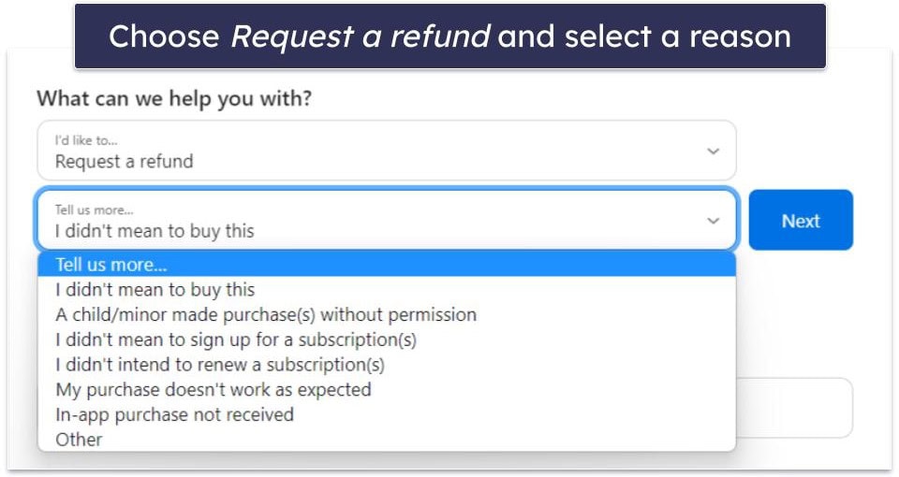Click the "Request a refund" selected value text
This screenshot has width=899, height=477.
[124, 162]
